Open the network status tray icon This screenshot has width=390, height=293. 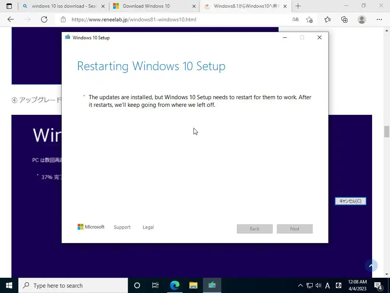click(309, 285)
